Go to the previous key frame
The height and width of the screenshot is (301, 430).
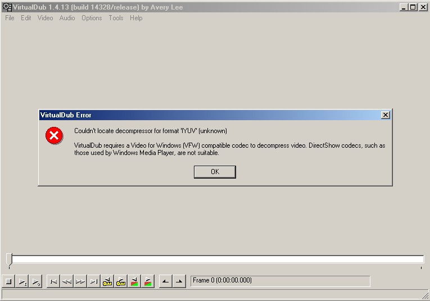[x=107, y=281]
